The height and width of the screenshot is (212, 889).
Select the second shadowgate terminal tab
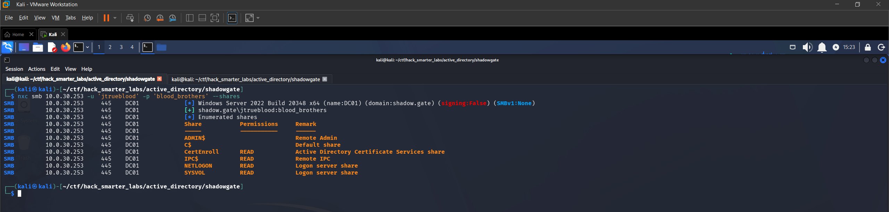(246, 79)
